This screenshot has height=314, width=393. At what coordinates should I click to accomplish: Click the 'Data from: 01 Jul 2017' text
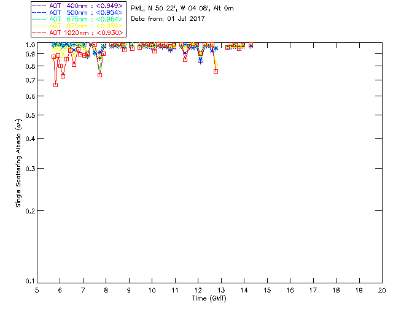click(168, 18)
